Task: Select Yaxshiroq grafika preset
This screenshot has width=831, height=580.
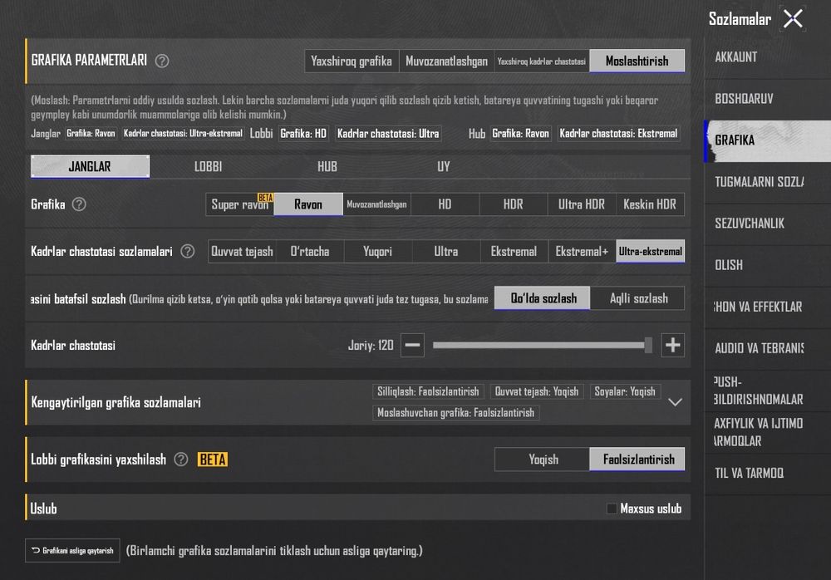Action: point(352,61)
